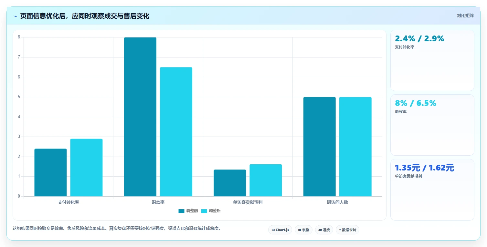Click the 退款率 x-axis label
Image resolution: width=487 pixels, height=247 pixels.
(158, 202)
